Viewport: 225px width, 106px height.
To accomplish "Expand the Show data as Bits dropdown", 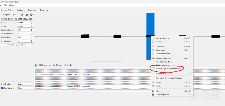I will (x=25, y=88).
